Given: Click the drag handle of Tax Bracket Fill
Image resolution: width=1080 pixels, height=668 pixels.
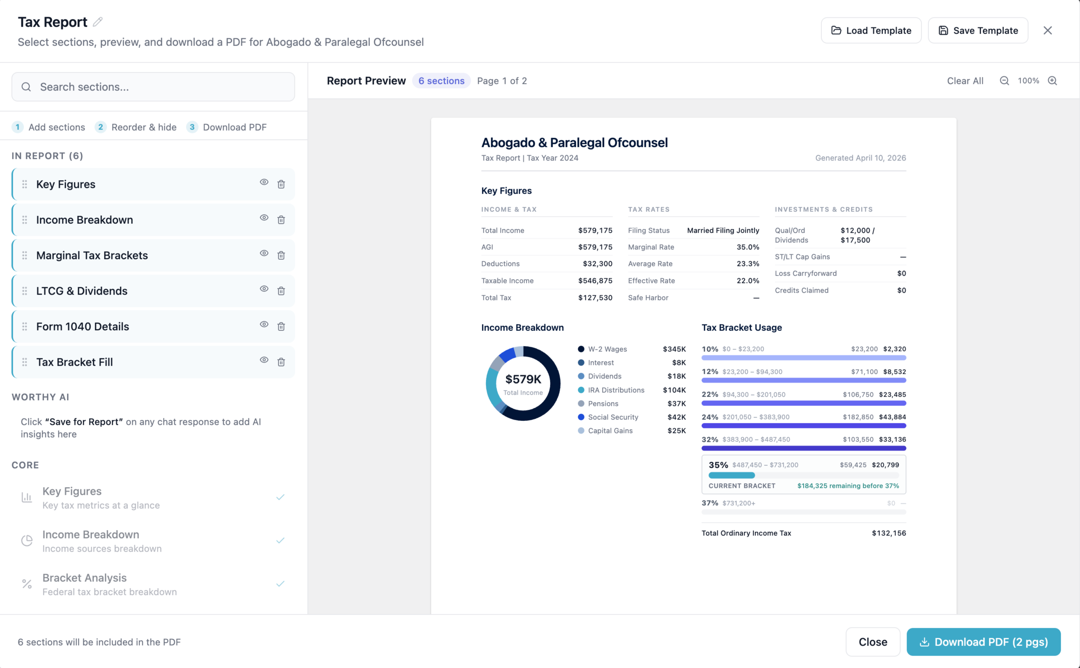Looking at the screenshot, I should [x=25, y=362].
